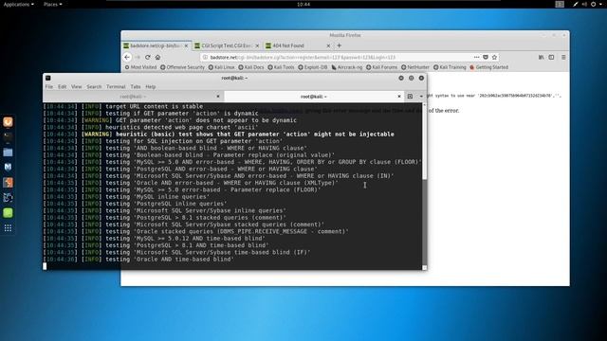The width and height of the screenshot is (607, 341).
Task: Bookmark this page with star
Action: pyautogui.click(x=494, y=57)
